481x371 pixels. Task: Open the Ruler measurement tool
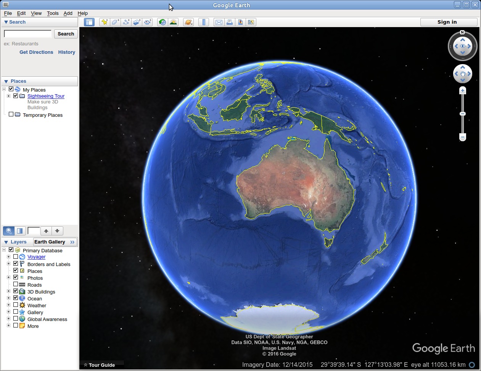(204, 22)
